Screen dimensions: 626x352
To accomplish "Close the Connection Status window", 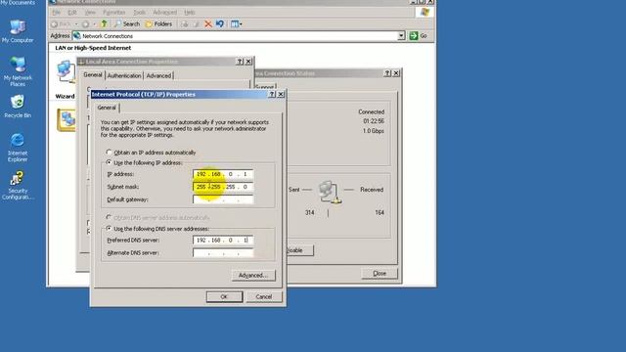I will (396, 73).
